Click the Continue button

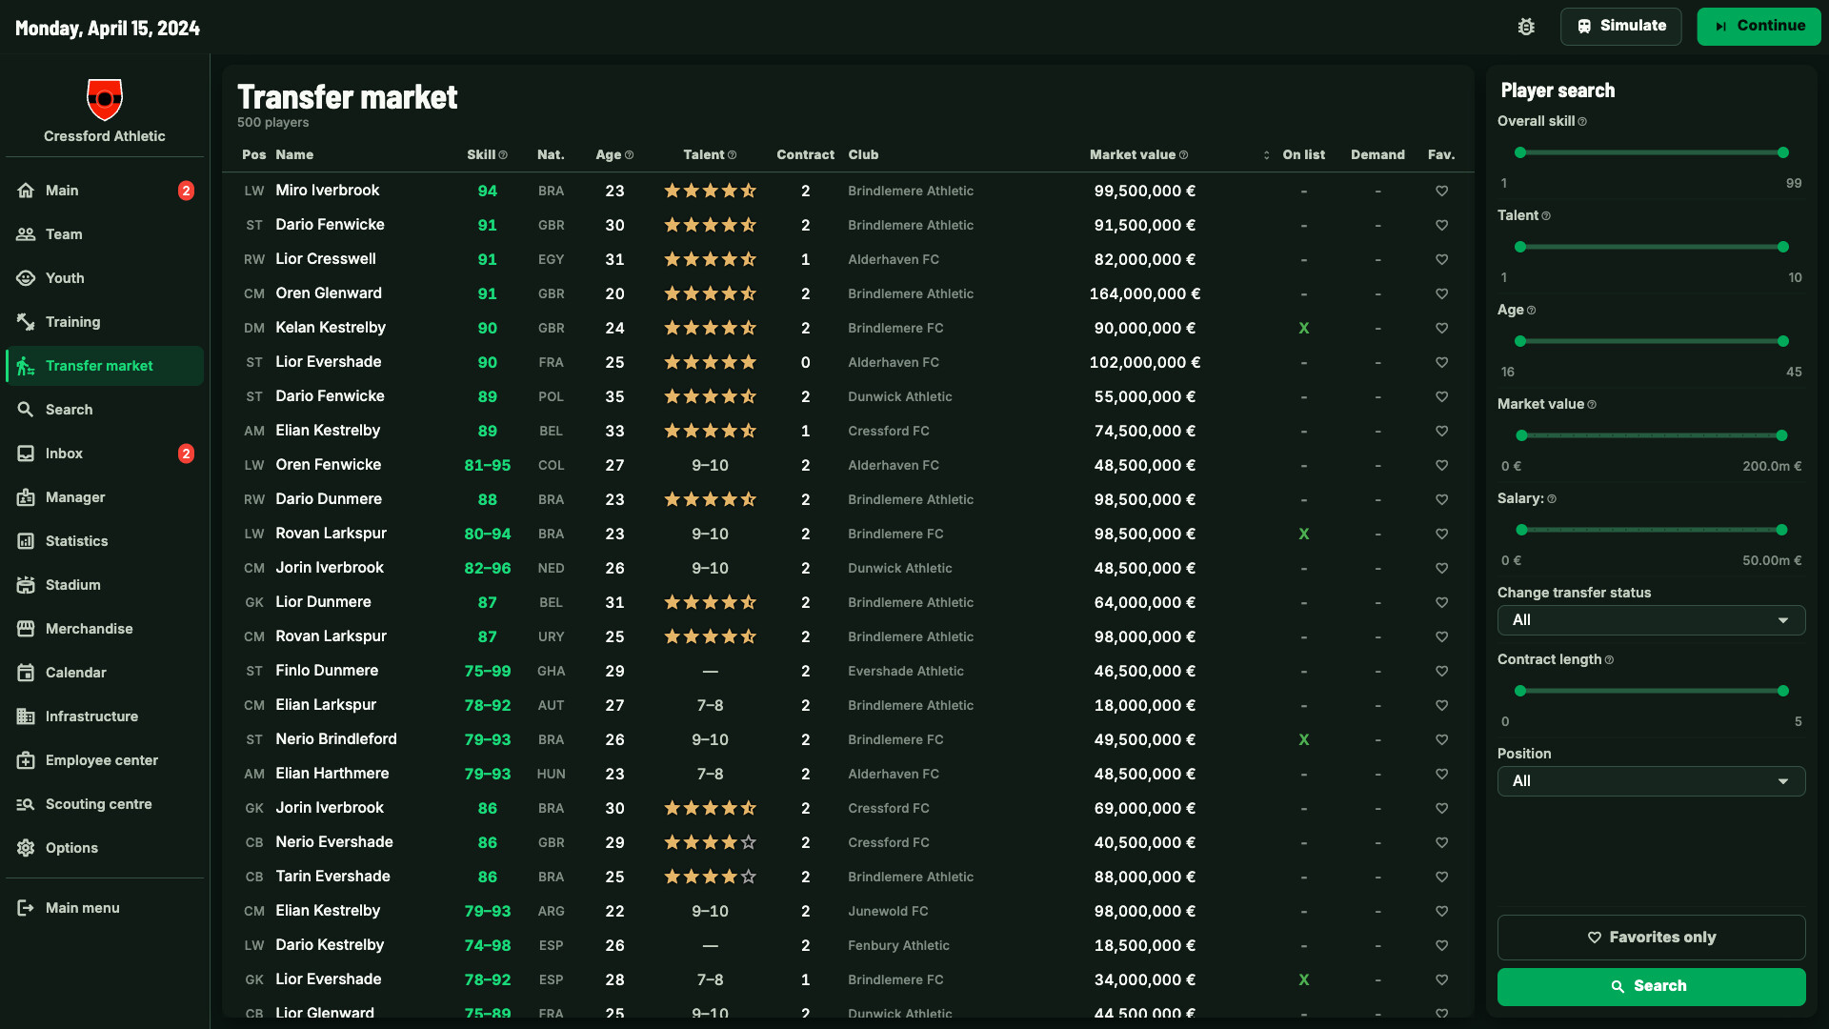click(1759, 27)
